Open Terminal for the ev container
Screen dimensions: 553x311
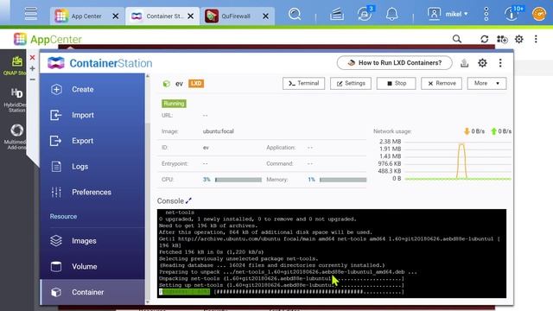(303, 84)
